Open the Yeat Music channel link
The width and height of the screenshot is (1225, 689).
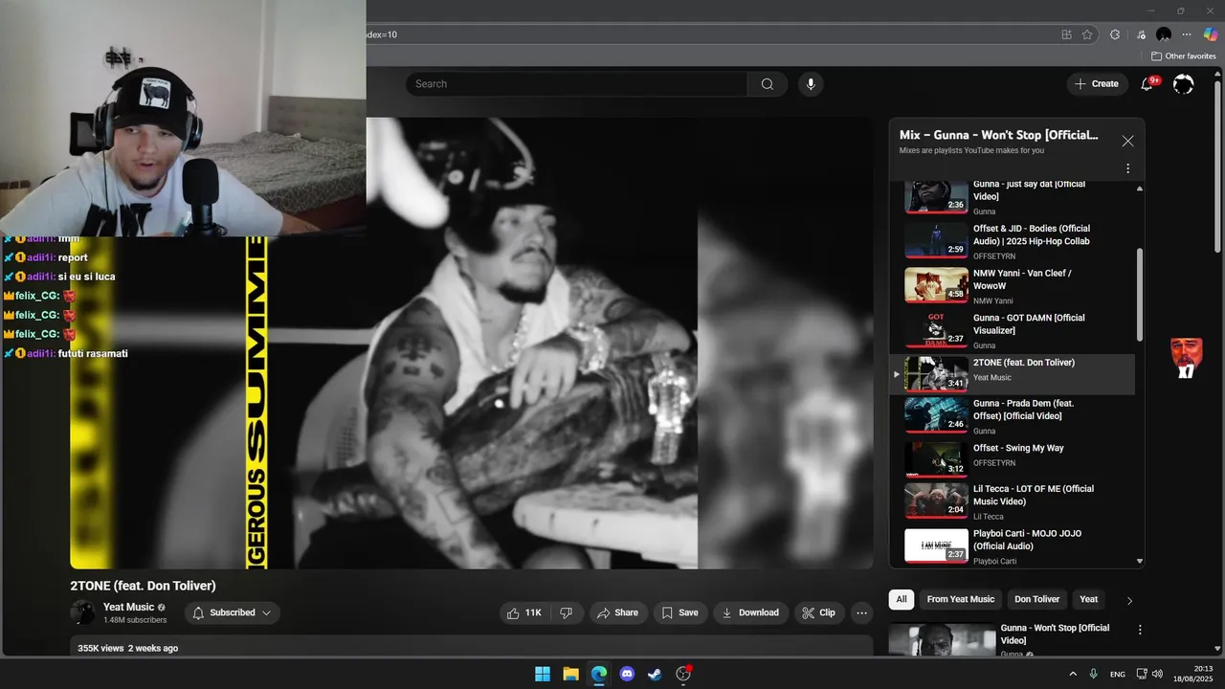tap(128, 607)
